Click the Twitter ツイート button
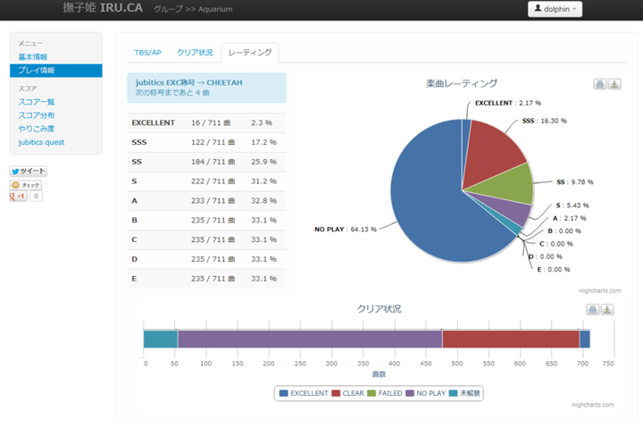 29,172
